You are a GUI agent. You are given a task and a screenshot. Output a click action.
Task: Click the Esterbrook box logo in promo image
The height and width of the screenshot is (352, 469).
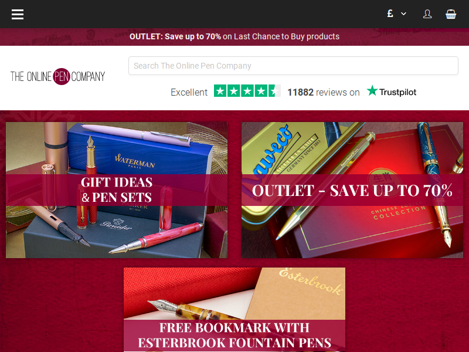[311, 282]
